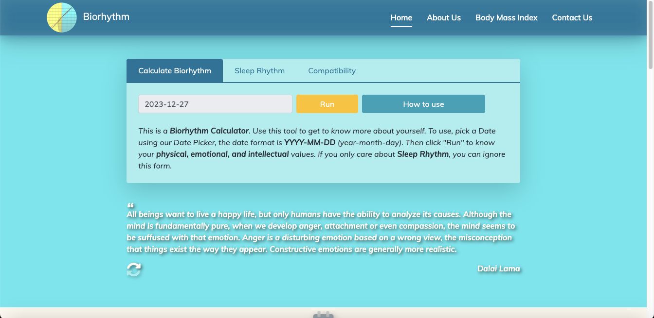This screenshot has width=654, height=318.
Task: Open the How to use guide
Action: (423, 104)
